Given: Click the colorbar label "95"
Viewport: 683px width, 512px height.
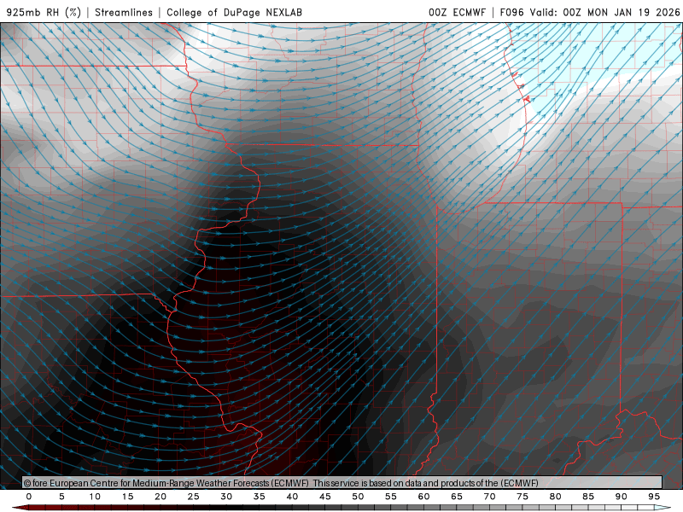Looking at the screenshot, I should [654, 497].
